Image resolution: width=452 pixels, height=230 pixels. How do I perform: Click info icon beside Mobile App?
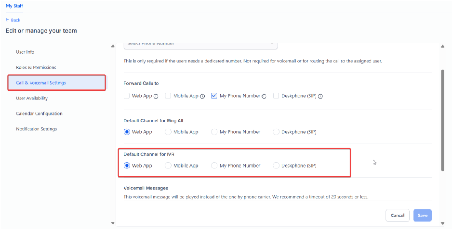pyautogui.click(x=202, y=96)
